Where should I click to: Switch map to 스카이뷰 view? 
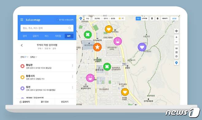[144, 18]
